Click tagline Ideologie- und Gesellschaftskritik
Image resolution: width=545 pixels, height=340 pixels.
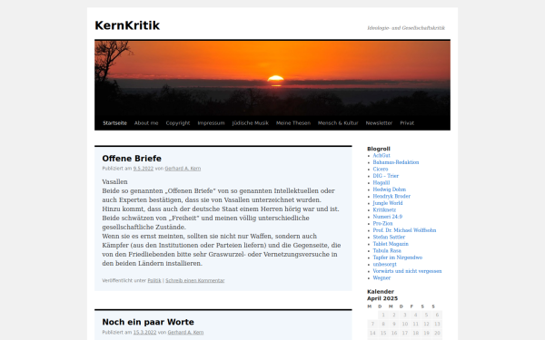pyautogui.click(x=406, y=28)
